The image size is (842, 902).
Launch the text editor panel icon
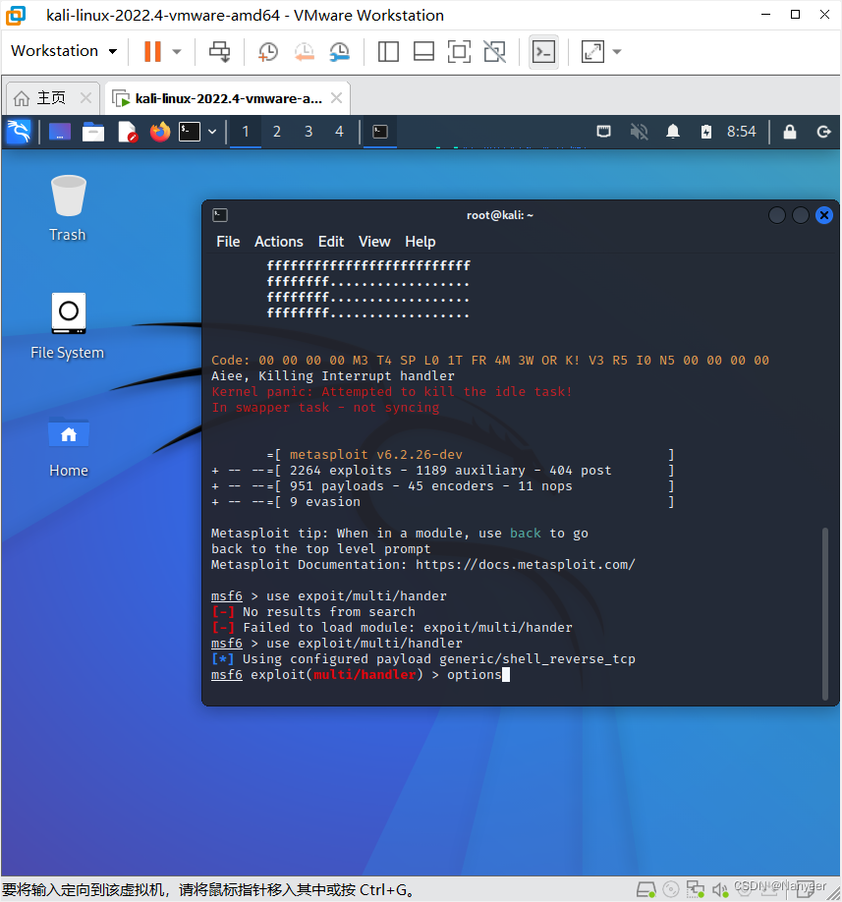127,132
